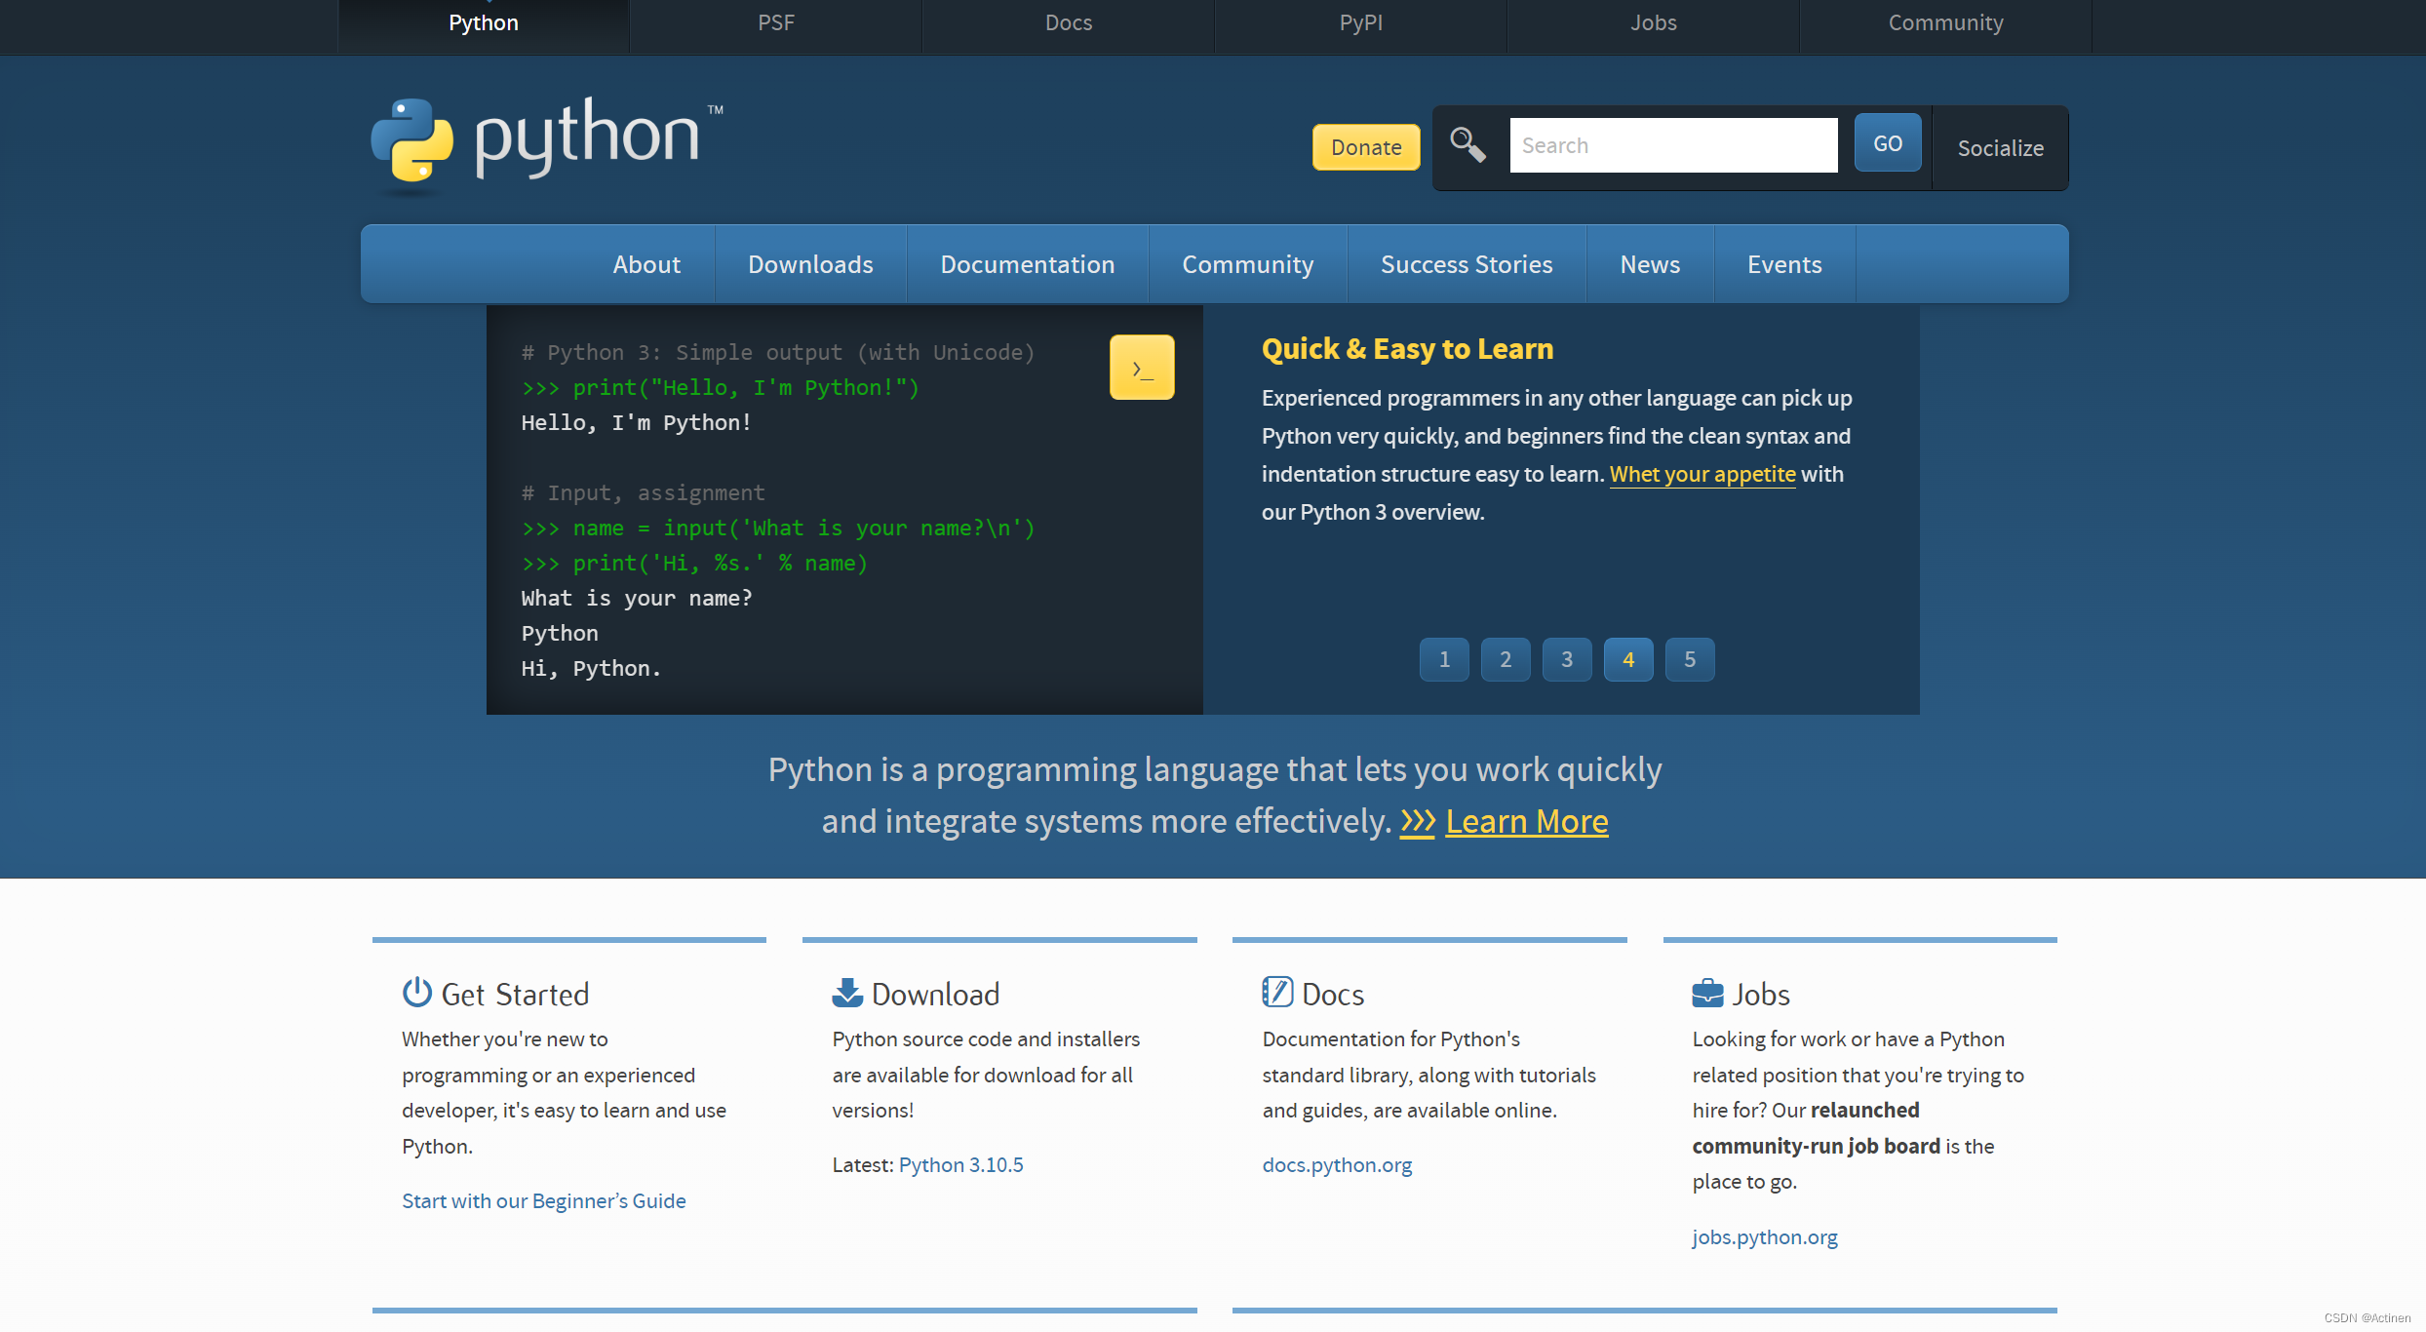Select slide 5 in the carousel
The width and height of the screenshot is (2426, 1332).
click(x=1690, y=660)
